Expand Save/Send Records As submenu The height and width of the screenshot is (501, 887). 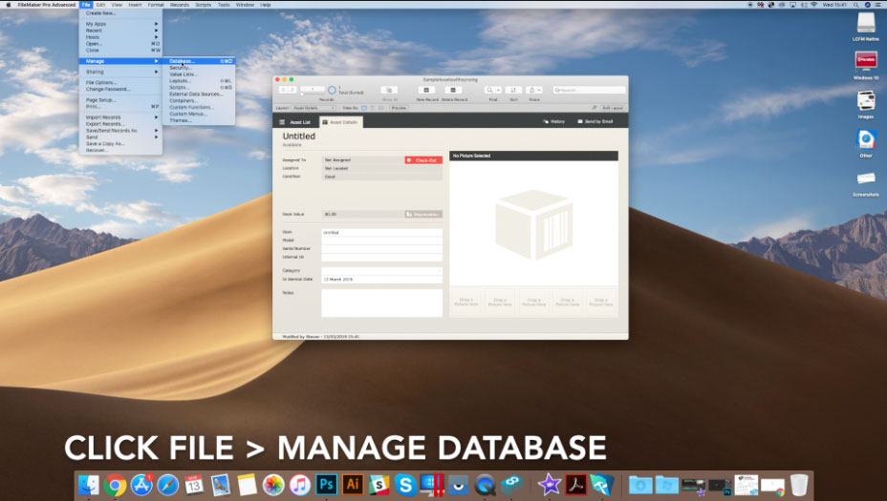(x=120, y=131)
